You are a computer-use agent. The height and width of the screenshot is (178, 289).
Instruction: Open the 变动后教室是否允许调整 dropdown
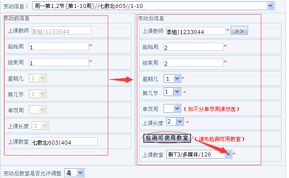tap(74, 173)
